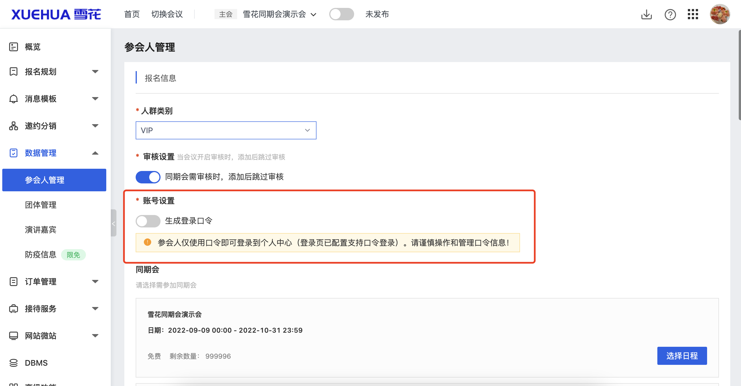
Task: Click the 网站微站 monitor icon
Action: [14, 336]
